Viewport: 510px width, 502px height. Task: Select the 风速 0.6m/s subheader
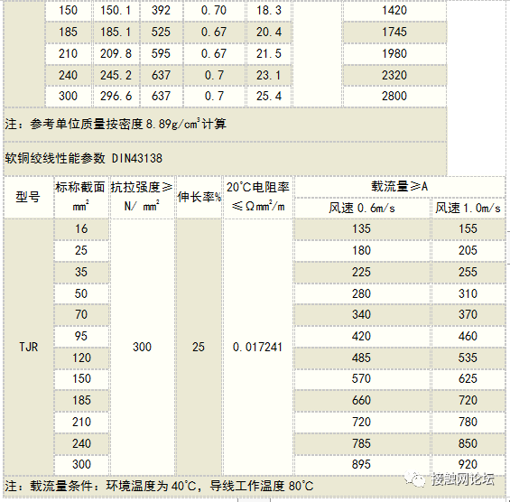tap(362, 208)
